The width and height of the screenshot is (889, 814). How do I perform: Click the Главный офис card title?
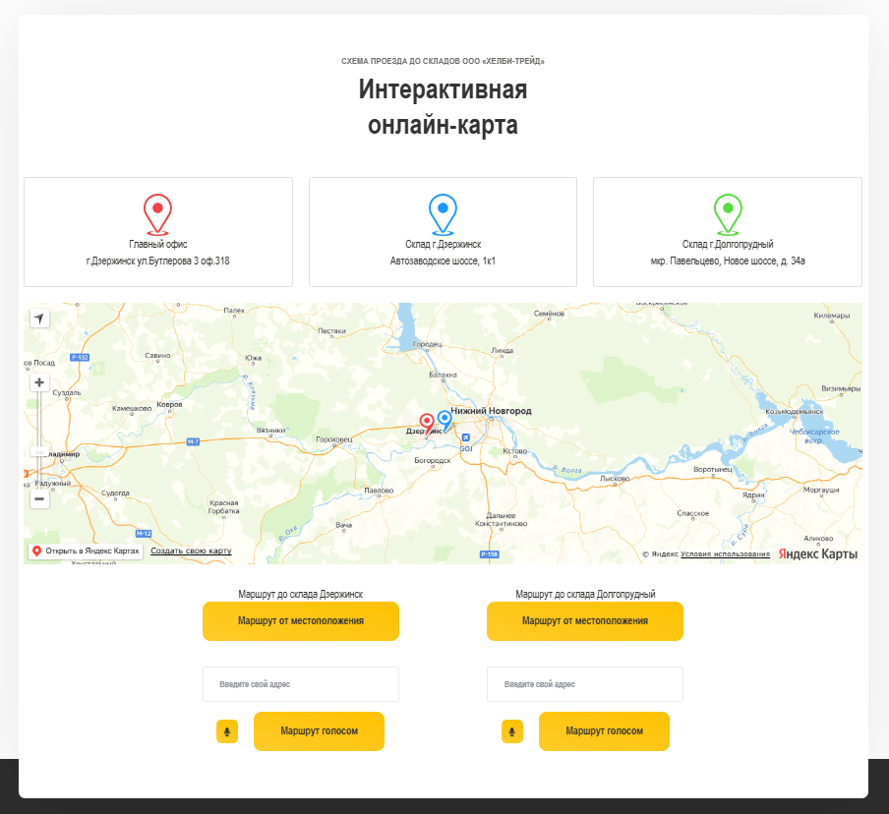pos(157,245)
